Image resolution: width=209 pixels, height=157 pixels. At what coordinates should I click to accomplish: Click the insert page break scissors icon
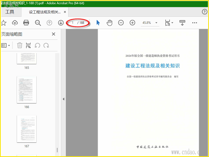[28, 45]
